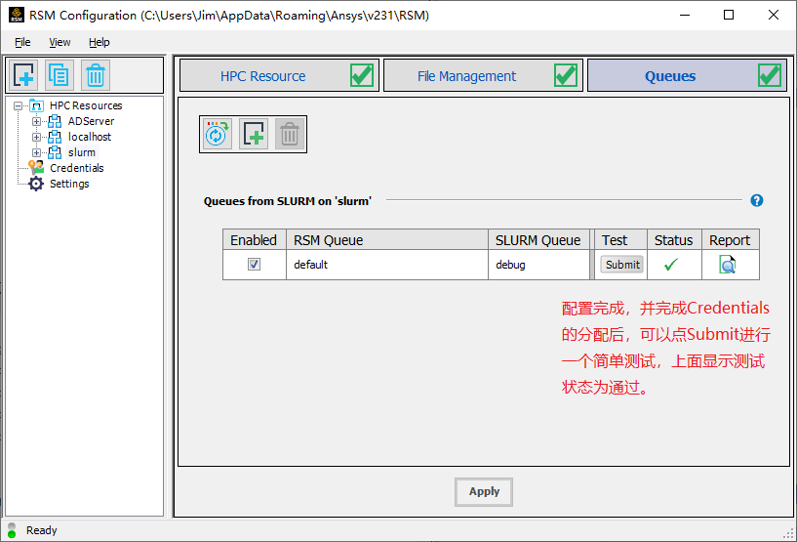Click the Enabled column header
Viewport: 797px width, 542px height.
point(254,239)
